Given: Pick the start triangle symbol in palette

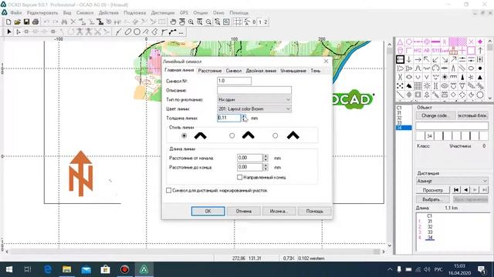Looking at the screenshot, I should 400,42.
